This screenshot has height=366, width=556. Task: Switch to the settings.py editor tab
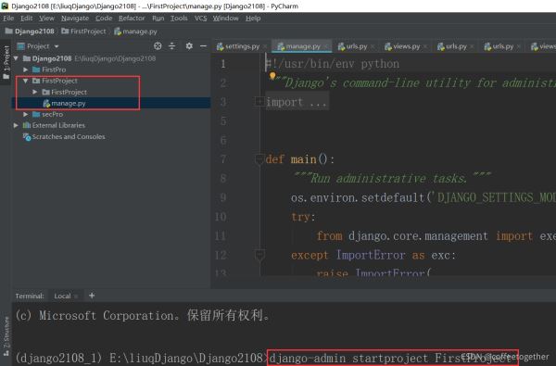[x=238, y=46]
